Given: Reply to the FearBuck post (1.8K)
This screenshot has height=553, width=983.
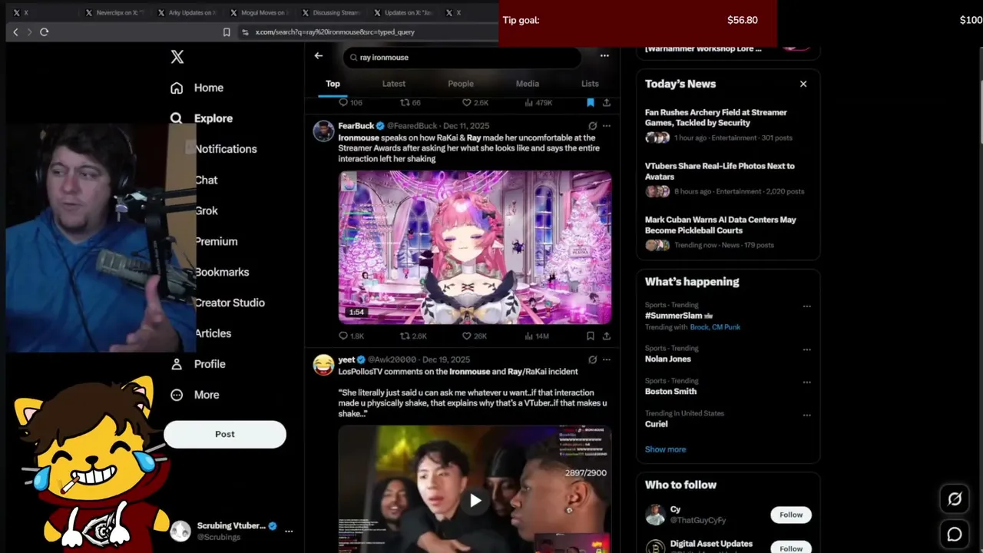Looking at the screenshot, I should [352, 336].
